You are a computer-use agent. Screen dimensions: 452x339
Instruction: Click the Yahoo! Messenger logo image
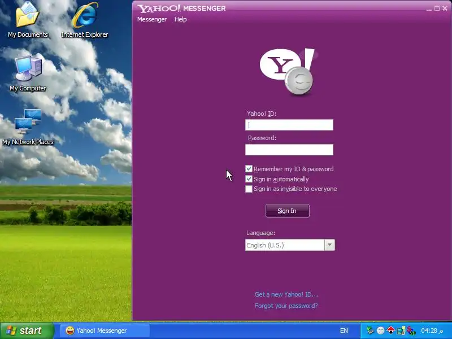click(x=288, y=72)
